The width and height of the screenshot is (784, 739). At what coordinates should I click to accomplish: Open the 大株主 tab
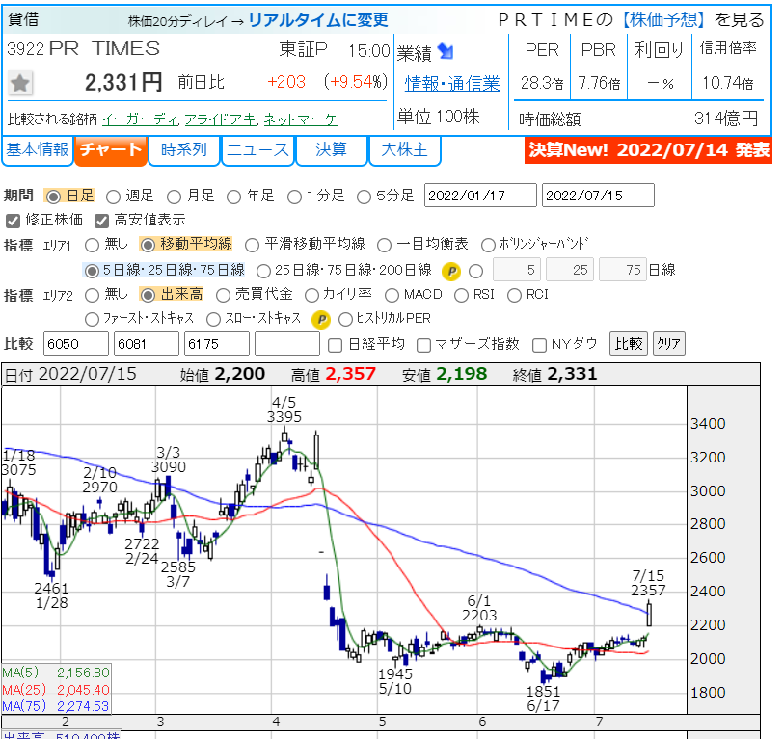click(404, 149)
